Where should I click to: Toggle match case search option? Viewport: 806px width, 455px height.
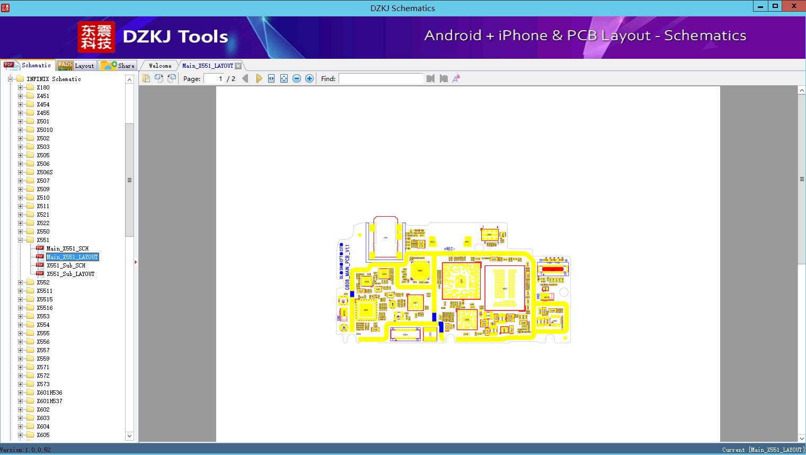pyautogui.click(x=456, y=78)
